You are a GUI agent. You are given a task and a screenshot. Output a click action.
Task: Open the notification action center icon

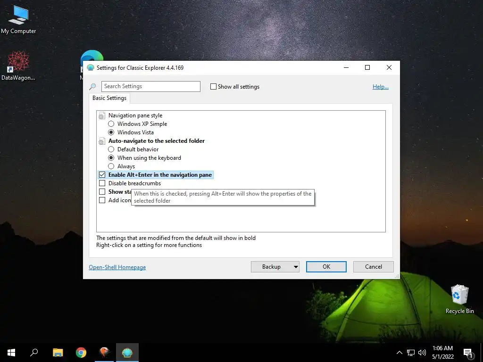(x=468, y=353)
